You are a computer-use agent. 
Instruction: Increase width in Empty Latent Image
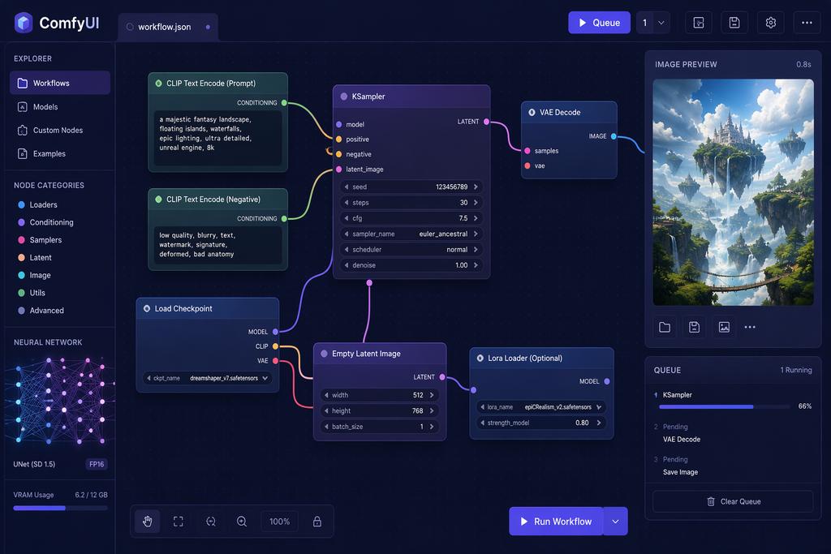point(432,395)
